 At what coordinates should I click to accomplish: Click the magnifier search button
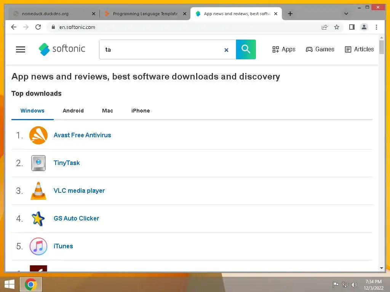tap(246, 49)
